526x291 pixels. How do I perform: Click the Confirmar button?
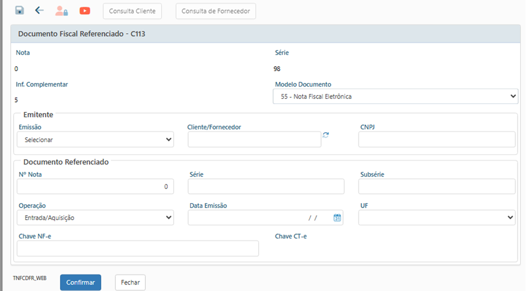[x=81, y=283]
